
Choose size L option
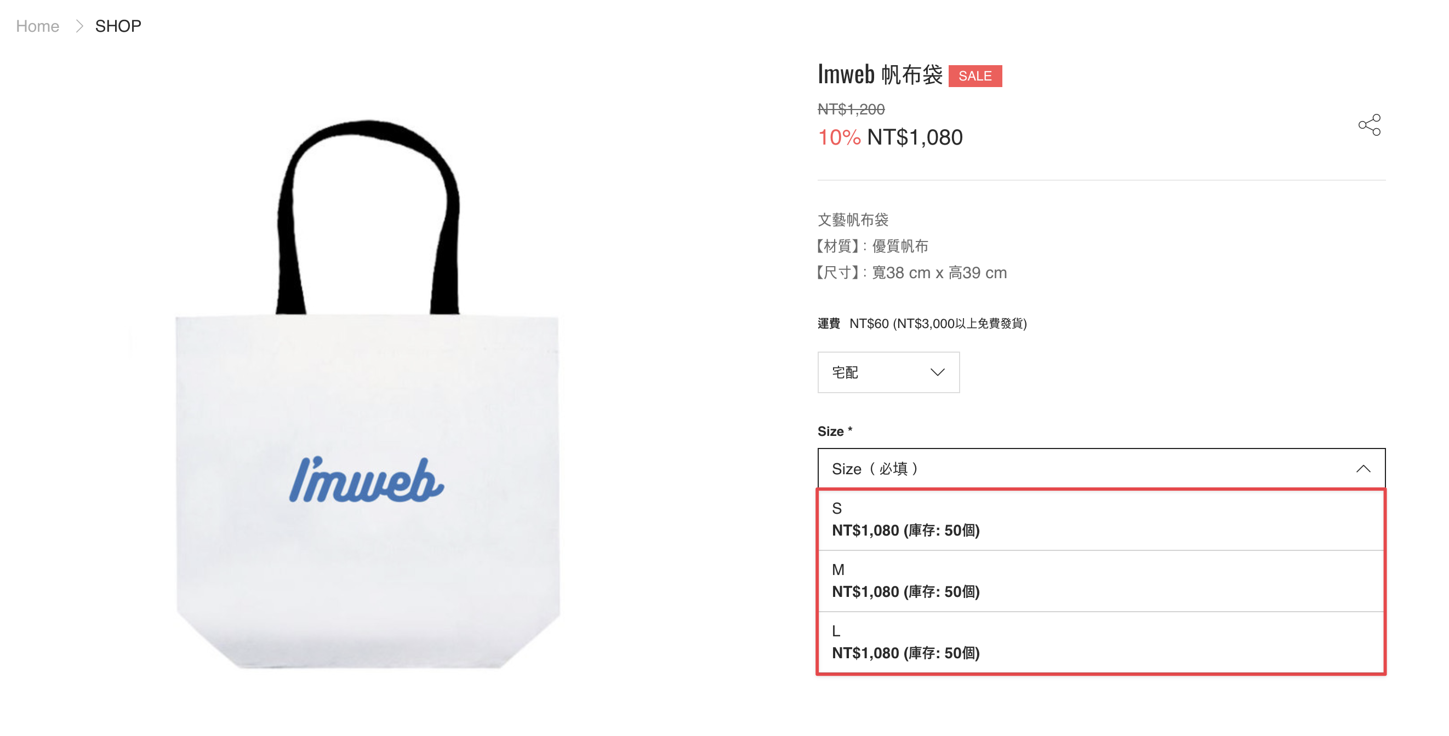click(x=1101, y=642)
